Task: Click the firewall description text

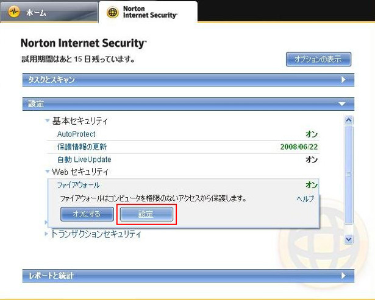Action: (153, 198)
